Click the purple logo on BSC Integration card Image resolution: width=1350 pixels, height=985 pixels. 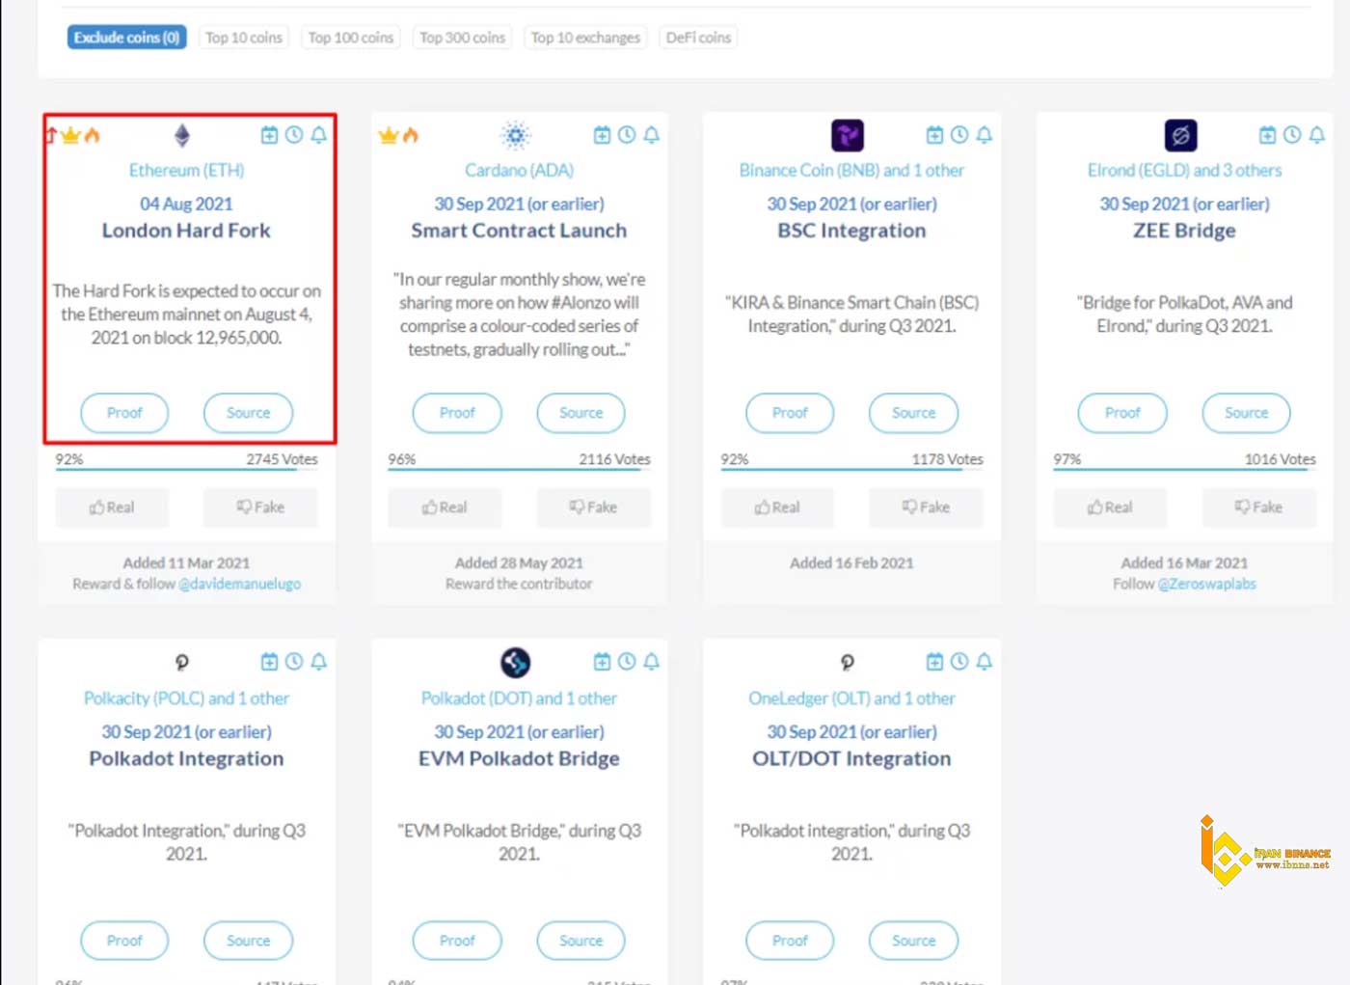click(848, 135)
